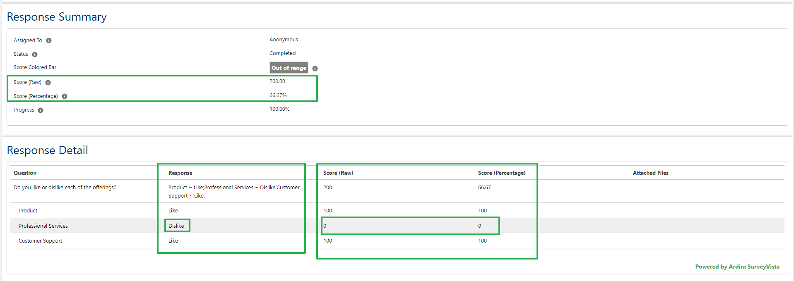Click the 100.00% progress value
Image resolution: width=794 pixels, height=281 pixels.
(279, 109)
